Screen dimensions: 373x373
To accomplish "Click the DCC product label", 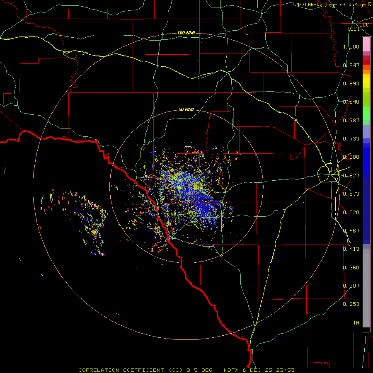I will 364,25.
